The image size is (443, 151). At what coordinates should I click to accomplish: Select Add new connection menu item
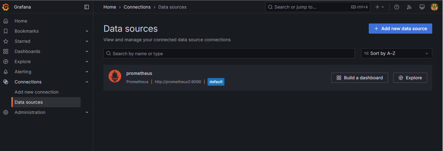[x=36, y=92]
